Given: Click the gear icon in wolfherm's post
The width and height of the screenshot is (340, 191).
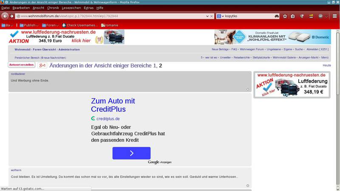Looking at the screenshot, I should click(x=248, y=185).
